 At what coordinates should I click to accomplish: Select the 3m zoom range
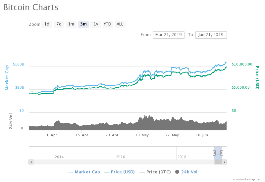(83, 24)
